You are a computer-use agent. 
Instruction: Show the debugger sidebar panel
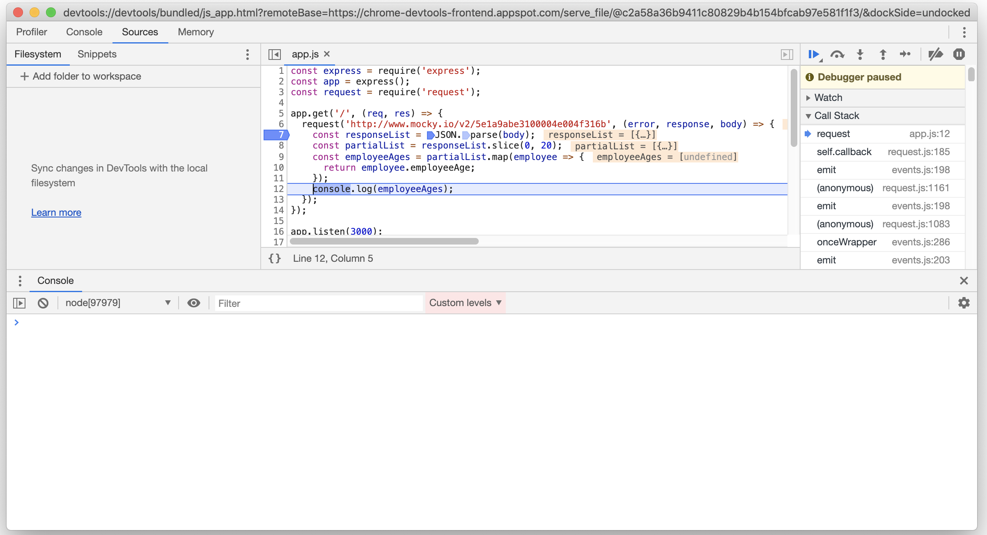click(787, 54)
